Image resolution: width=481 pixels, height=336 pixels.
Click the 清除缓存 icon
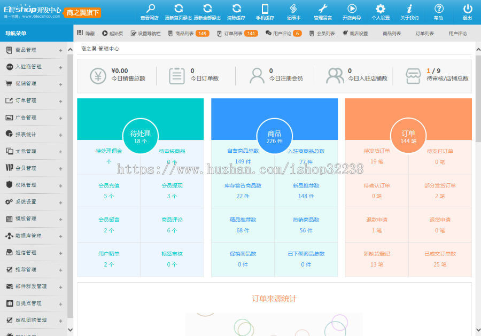coord(236,9)
